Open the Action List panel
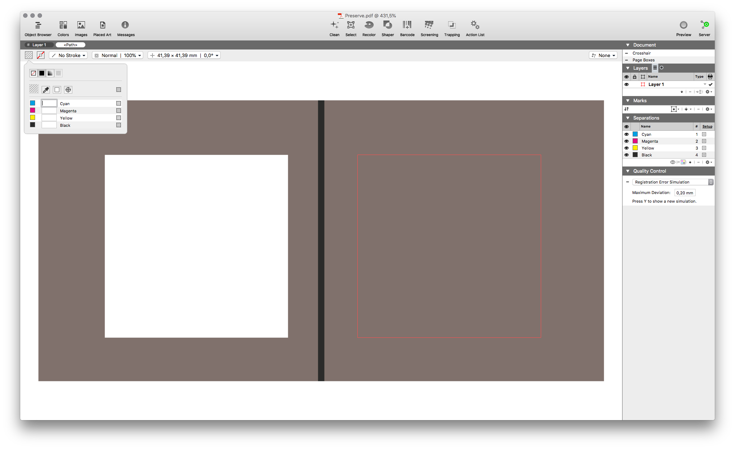 [x=475, y=28]
